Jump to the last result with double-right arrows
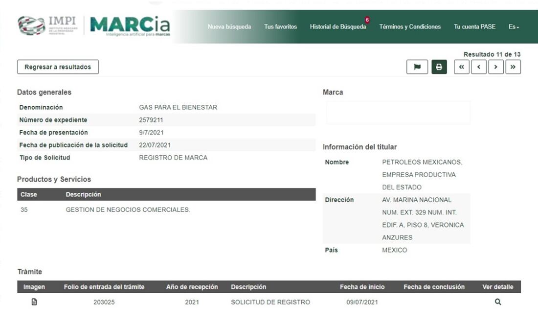Viewport: 538px width, 326px height. click(513, 67)
